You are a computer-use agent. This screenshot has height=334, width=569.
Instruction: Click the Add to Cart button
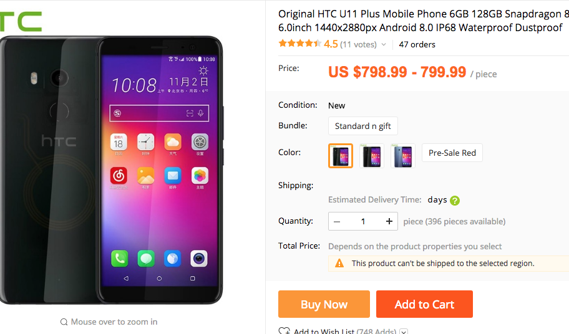pos(425,304)
